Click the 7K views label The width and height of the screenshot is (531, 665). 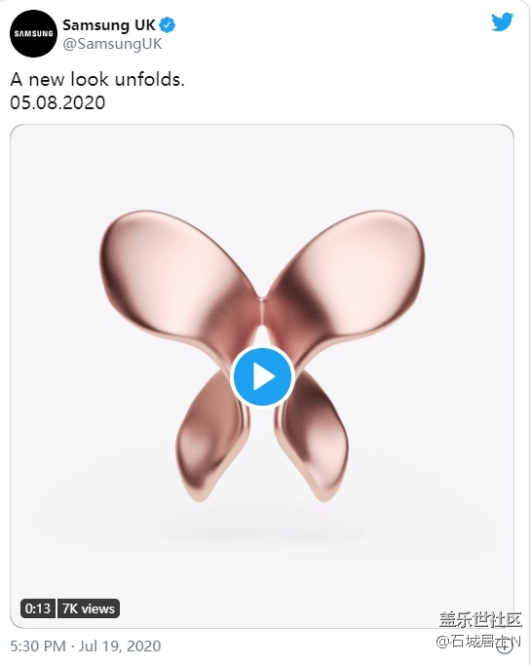tap(88, 608)
